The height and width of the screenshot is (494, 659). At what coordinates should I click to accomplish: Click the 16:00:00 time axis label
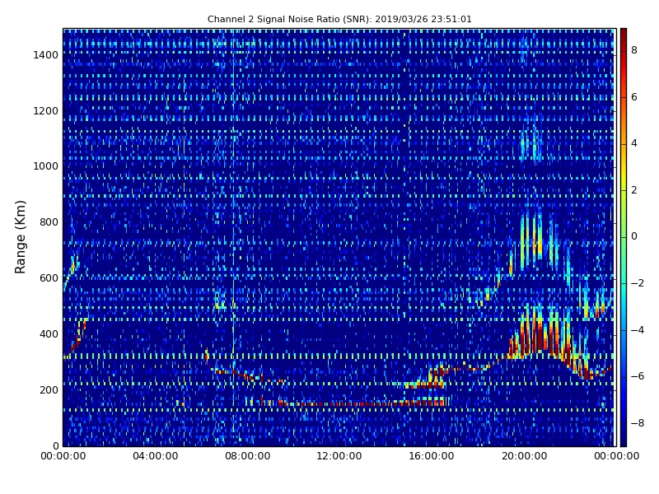[x=431, y=456]
